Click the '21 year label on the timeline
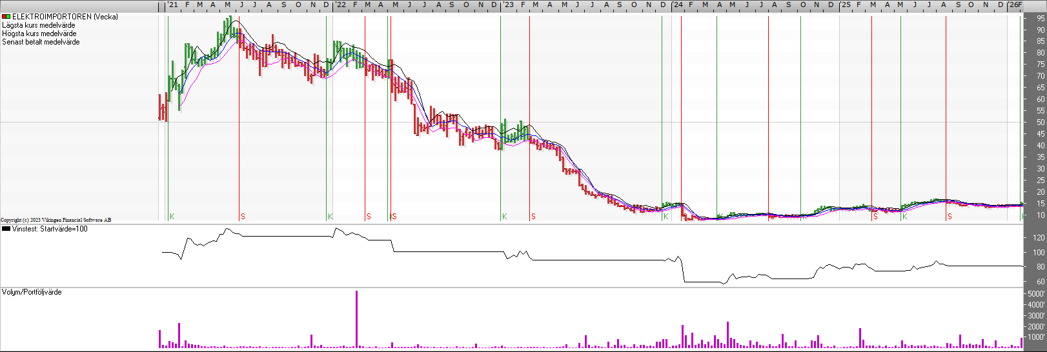 point(172,5)
